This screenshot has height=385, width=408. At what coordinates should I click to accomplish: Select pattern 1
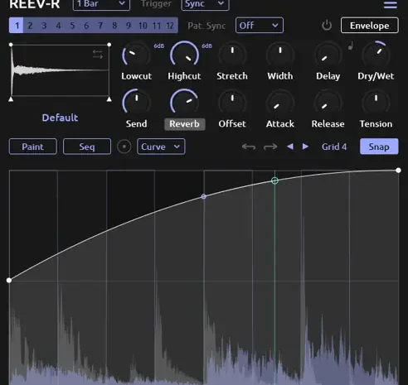tap(17, 26)
